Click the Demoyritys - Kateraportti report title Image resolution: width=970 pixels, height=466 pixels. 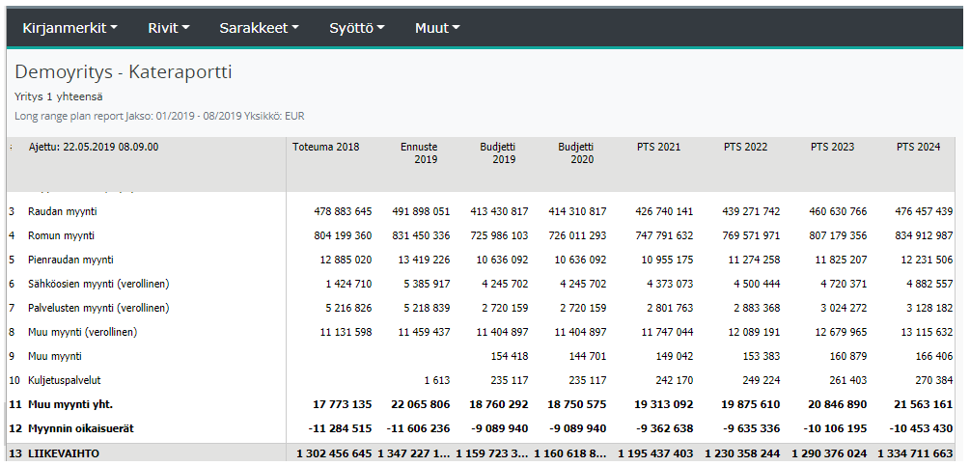point(124,72)
